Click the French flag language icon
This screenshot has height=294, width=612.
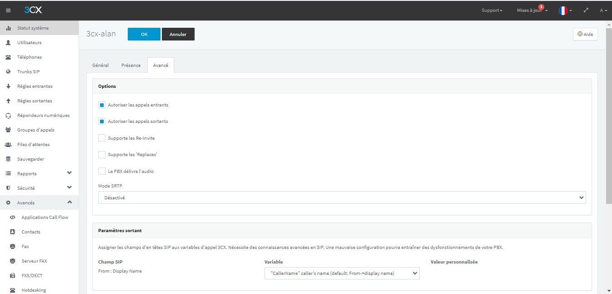(563, 10)
